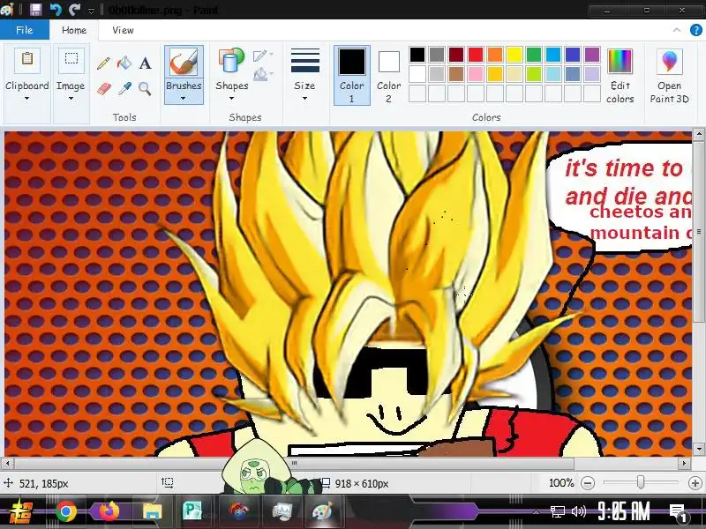
Task: Expand the Brushes dropdown arrow
Action: click(184, 99)
